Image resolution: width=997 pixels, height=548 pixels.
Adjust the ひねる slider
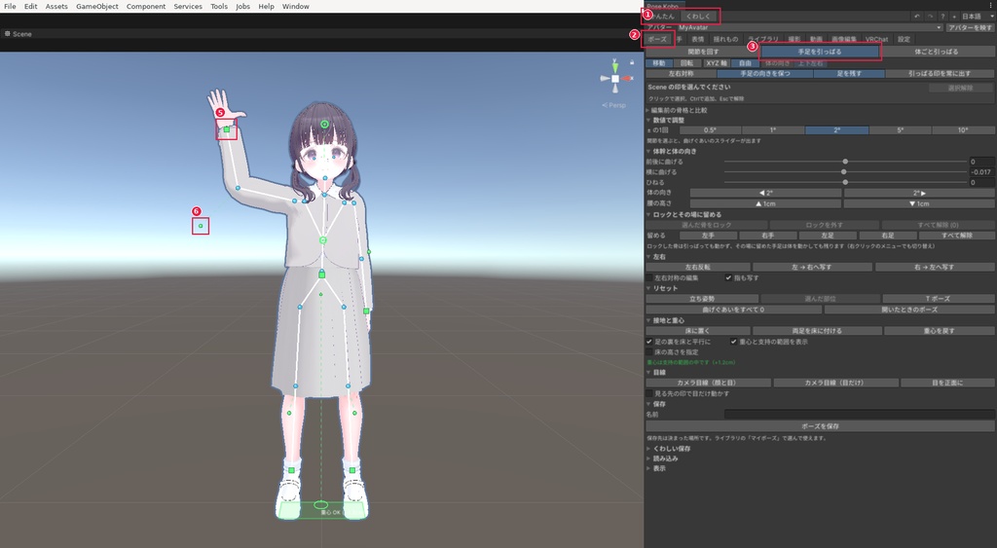[x=844, y=182]
